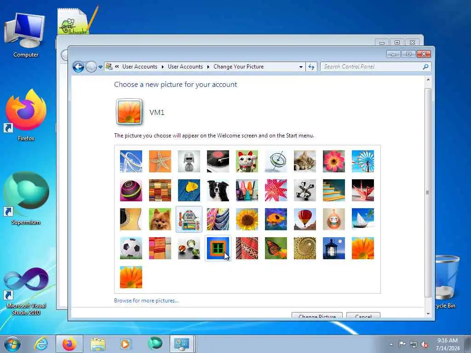Click the address bar refresh button
The height and width of the screenshot is (353, 471).
(311, 67)
